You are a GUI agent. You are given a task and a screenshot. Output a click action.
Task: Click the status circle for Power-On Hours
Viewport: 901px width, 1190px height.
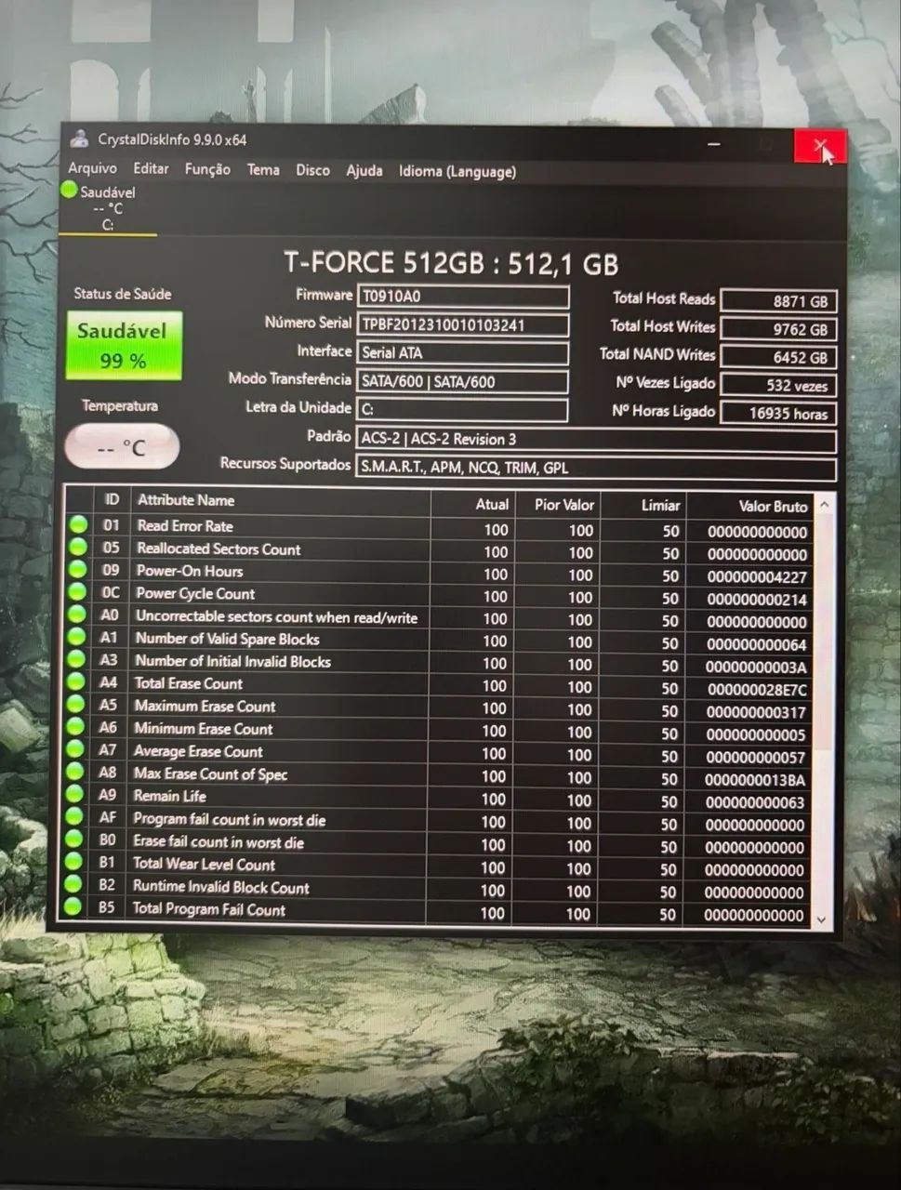[x=78, y=570]
